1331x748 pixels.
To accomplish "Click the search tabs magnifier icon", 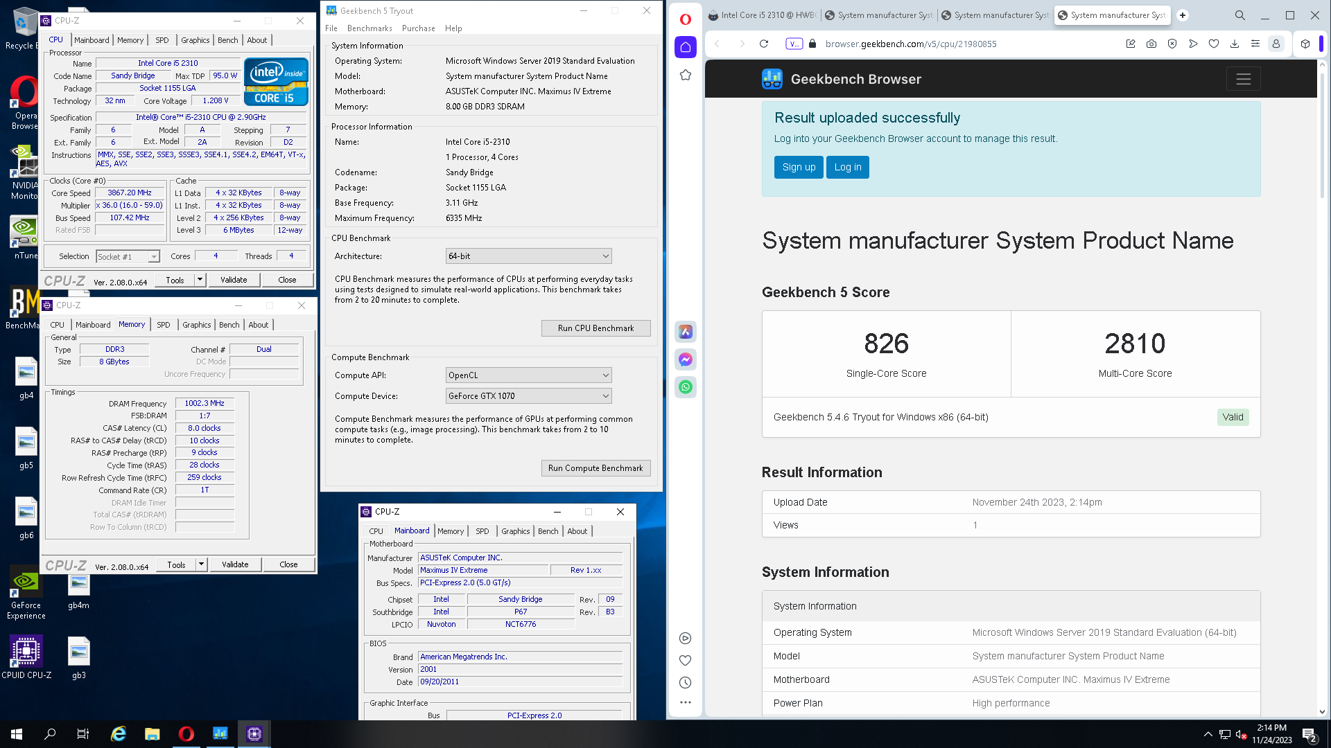I will [1240, 15].
